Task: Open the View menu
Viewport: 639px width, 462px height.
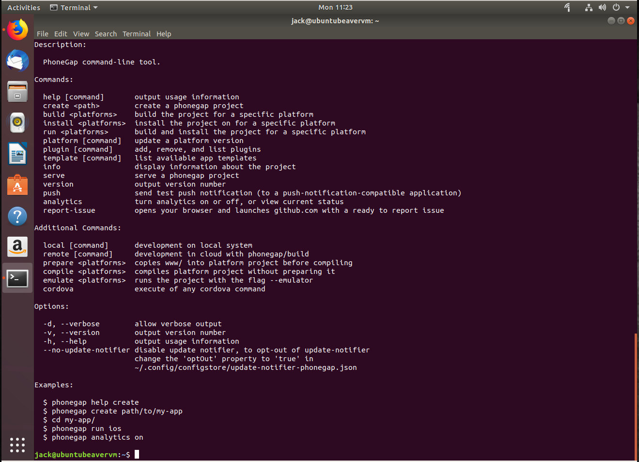Action: 81,34
